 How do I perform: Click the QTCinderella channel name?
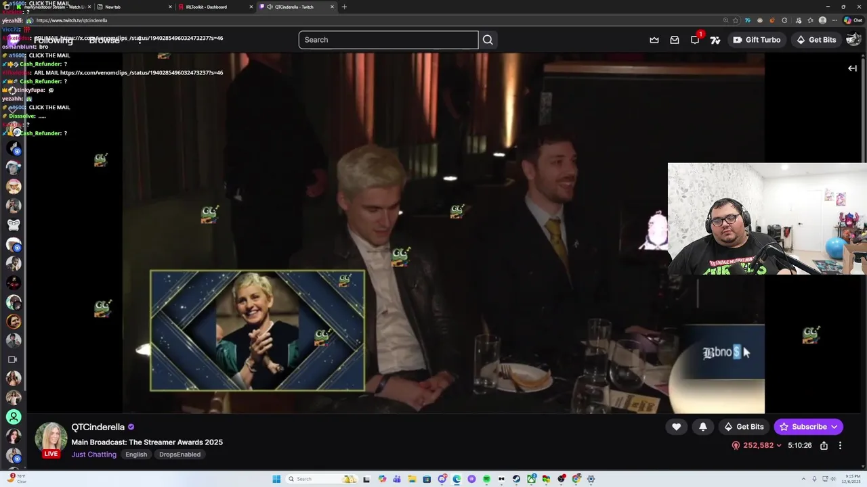point(98,427)
